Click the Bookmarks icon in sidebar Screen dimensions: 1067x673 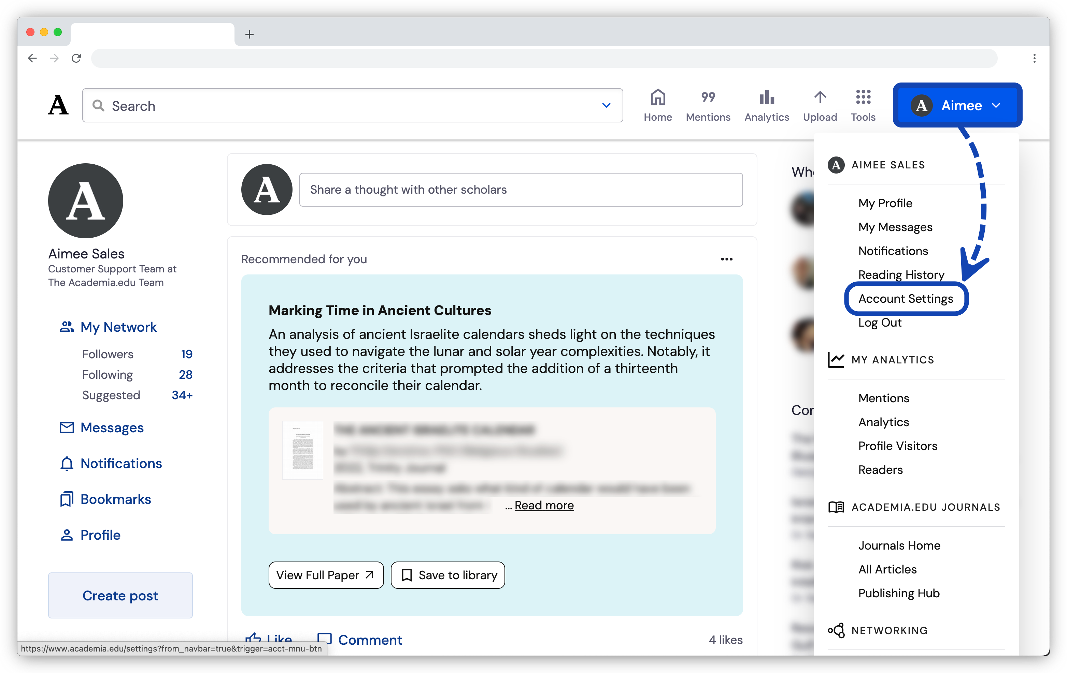67,499
